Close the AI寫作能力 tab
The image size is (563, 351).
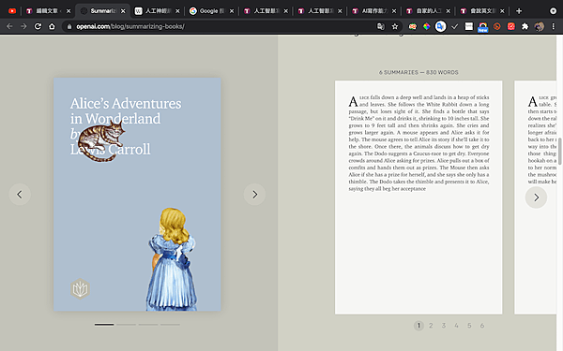tap(394, 11)
